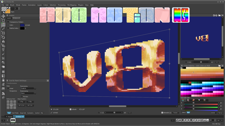Select the Linear transformation mode
This screenshot has width=225, height=126.
point(8,88)
